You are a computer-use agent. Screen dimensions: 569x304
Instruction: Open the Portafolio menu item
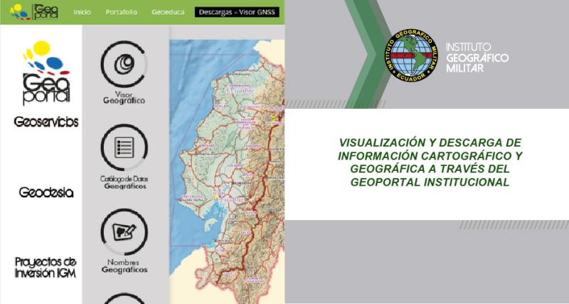pos(122,13)
